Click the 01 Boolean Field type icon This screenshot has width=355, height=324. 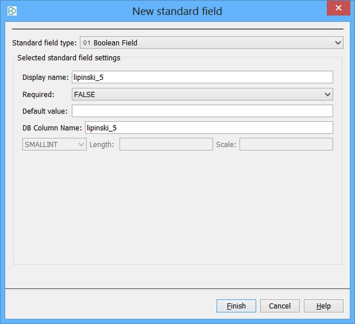87,43
